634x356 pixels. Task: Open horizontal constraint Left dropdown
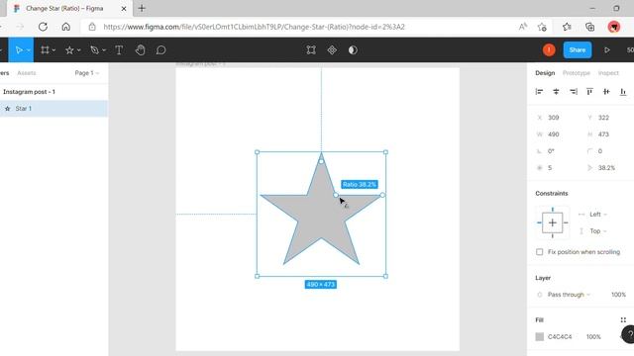coord(598,215)
